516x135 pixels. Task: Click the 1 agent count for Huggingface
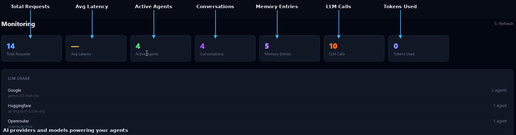500,106
